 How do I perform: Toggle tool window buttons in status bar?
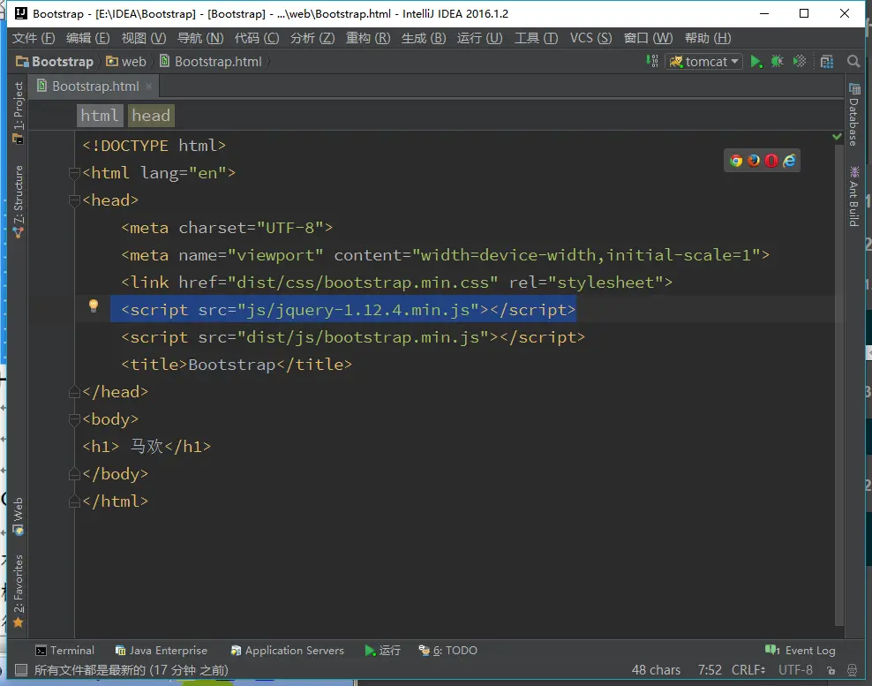pos(20,670)
